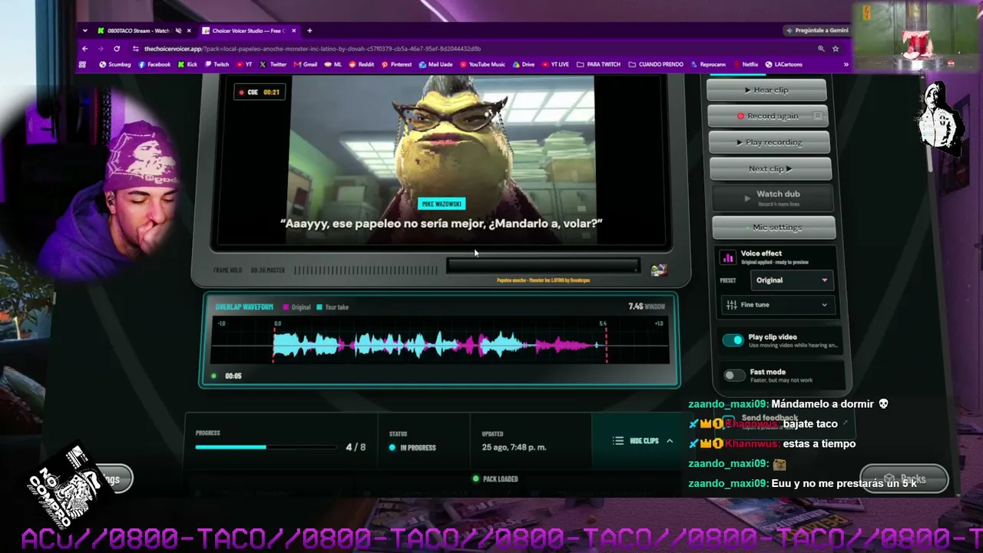The image size is (983, 553).
Task: Click the zoom magnifier icon in address bar
Action: [x=821, y=48]
